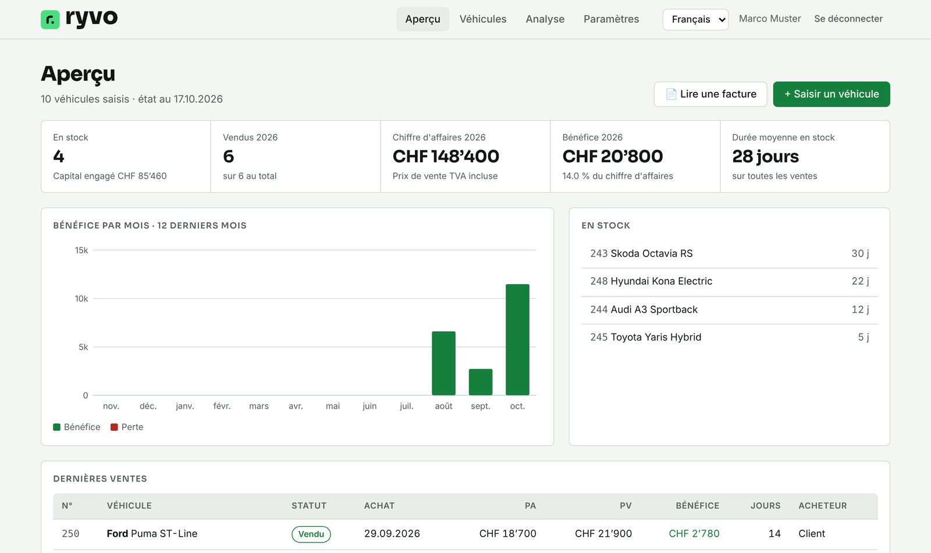Switch to the Véhicules tab
This screenshot has width=931, height=553.
(483, 19)
